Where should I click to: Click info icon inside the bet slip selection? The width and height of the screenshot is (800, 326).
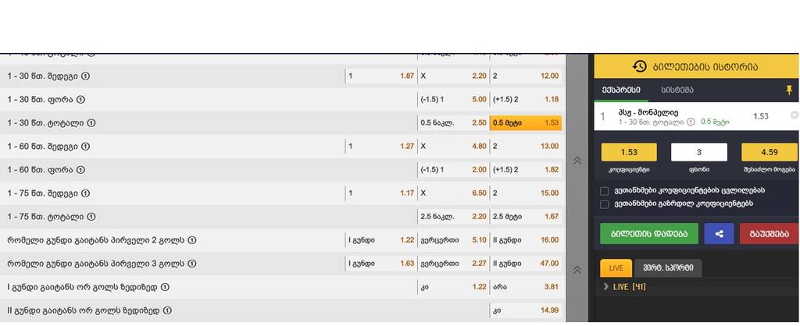(x=691, y=122)
